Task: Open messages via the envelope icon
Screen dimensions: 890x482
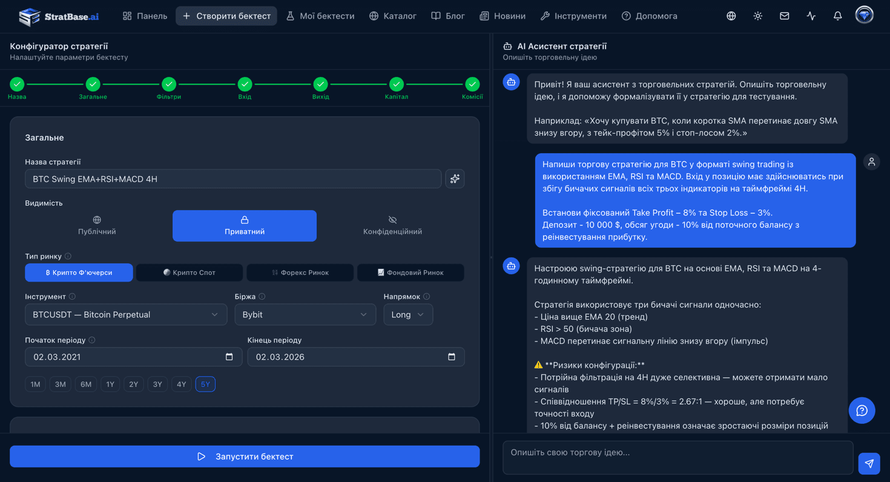Action: (x=784, y=16)
